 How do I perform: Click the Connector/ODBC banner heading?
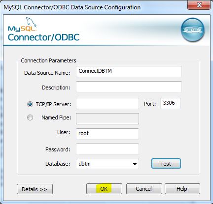(44, 37)
